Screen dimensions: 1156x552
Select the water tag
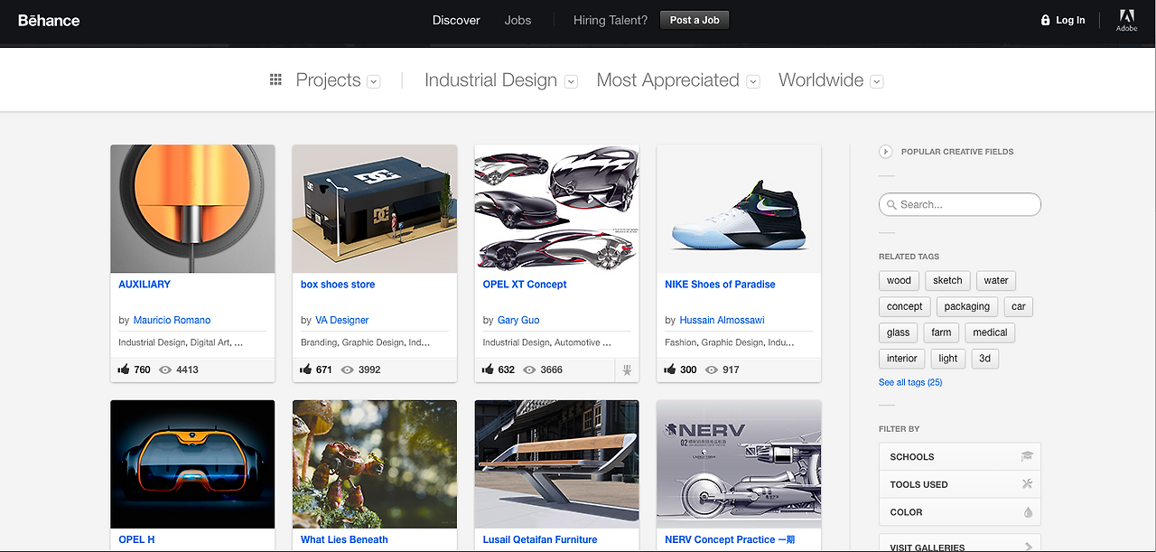point(996,280)
